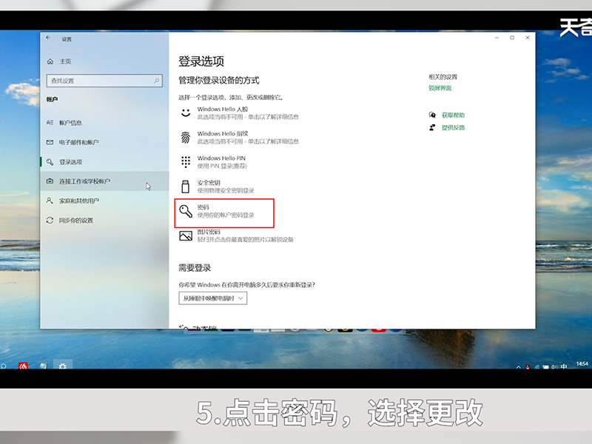592x444 pixels.
Task: Go back using the Settings back arrow
Action: coord(48,38)
